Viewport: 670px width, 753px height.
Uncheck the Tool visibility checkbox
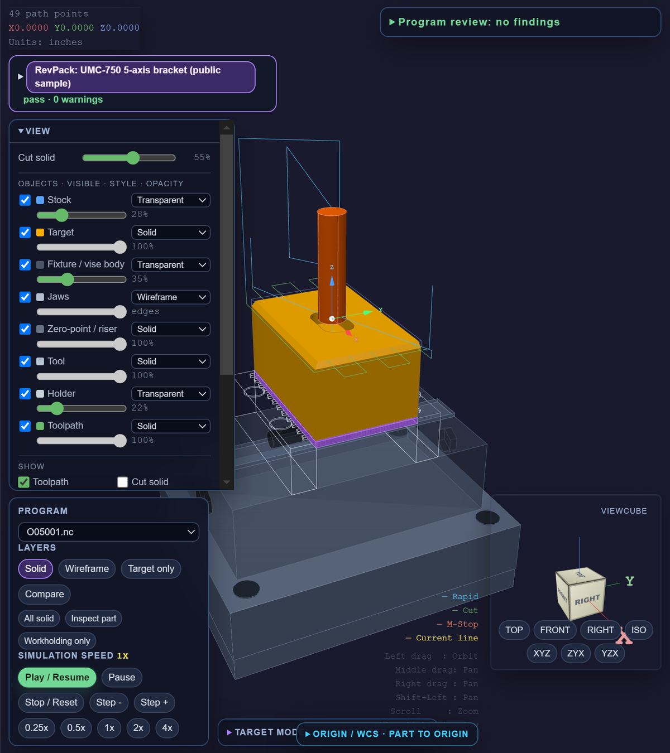point(25,361)
